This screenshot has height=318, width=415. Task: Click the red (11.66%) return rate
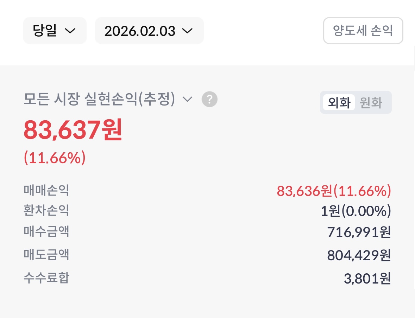pyautogui.click(x=55, y=158)
